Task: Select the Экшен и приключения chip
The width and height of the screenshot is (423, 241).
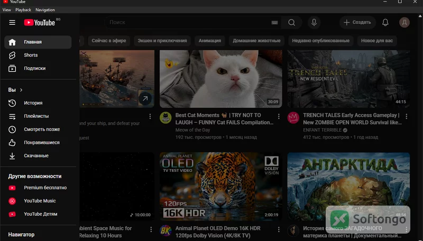Action: (x=162, y=41)
